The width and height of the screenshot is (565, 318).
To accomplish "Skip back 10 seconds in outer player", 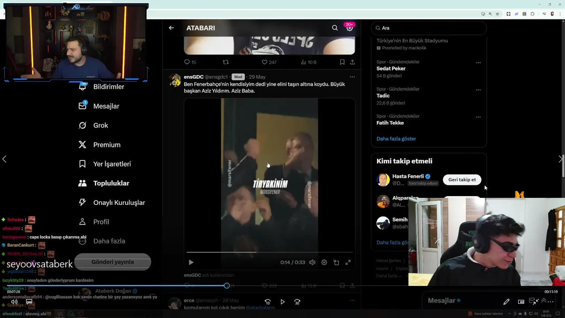I will pyautogui.click(x=267, y=302).
